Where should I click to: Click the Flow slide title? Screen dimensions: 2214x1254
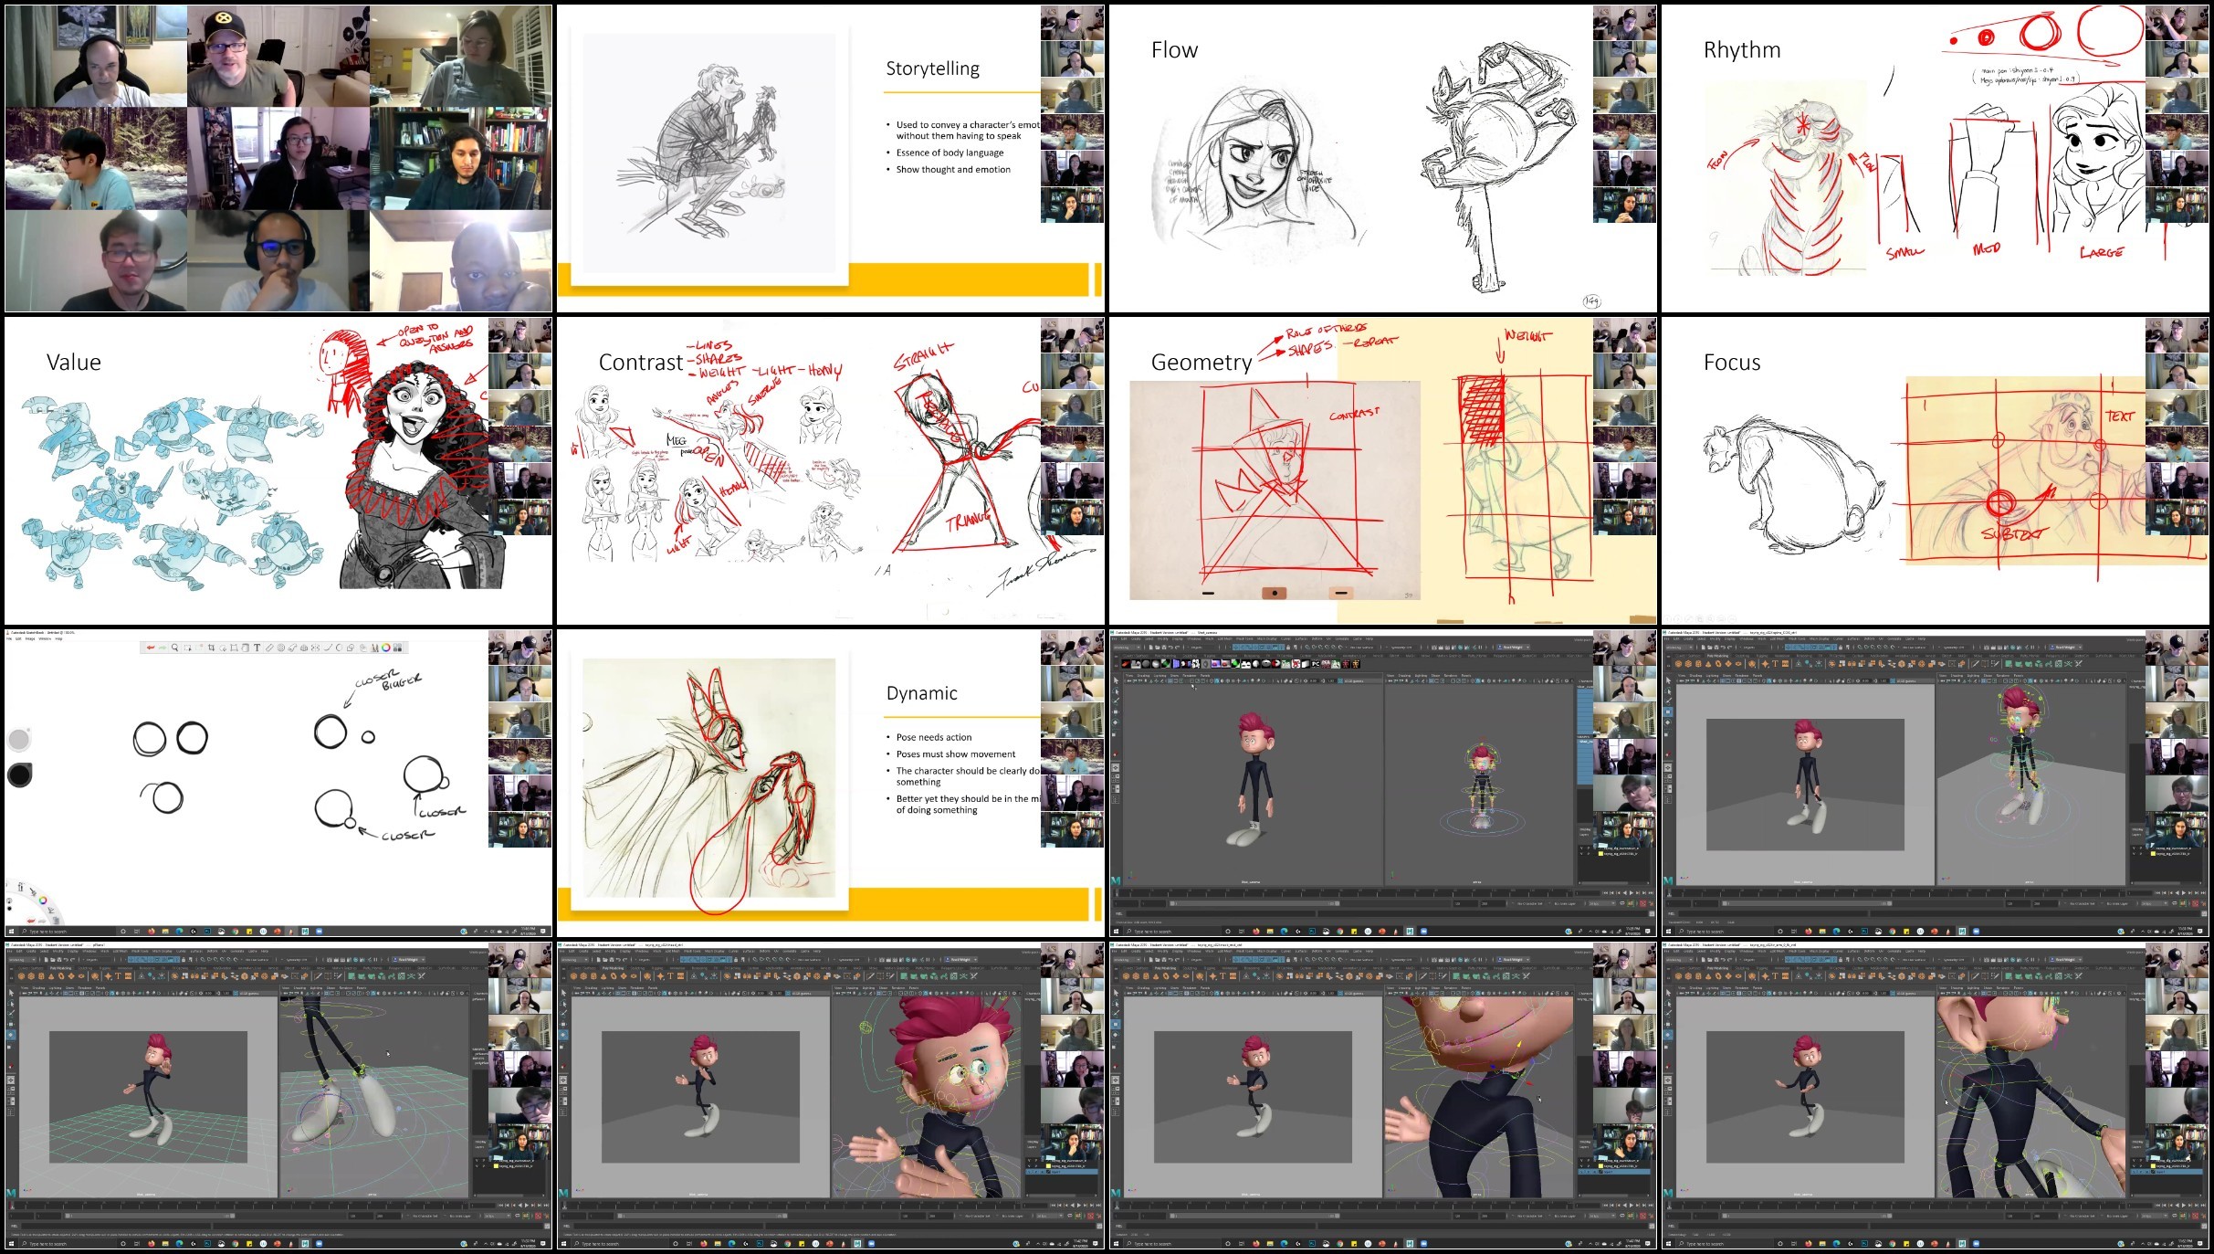1174,50
